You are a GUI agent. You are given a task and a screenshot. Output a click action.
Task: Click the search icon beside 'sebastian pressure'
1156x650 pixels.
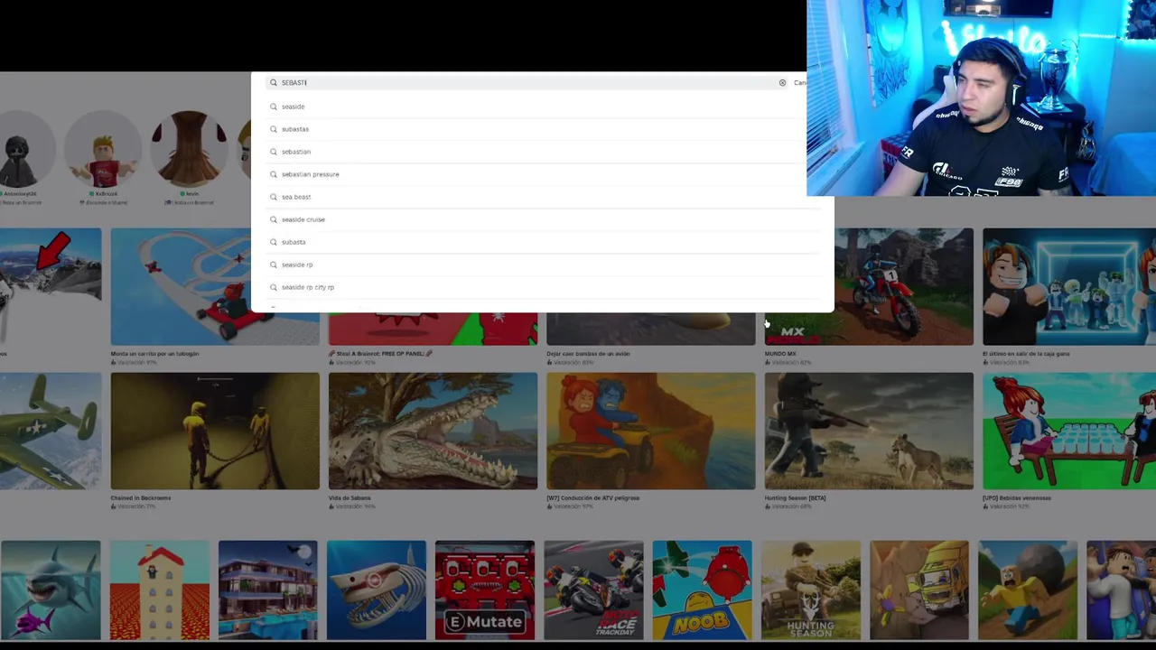pos(274,174)
